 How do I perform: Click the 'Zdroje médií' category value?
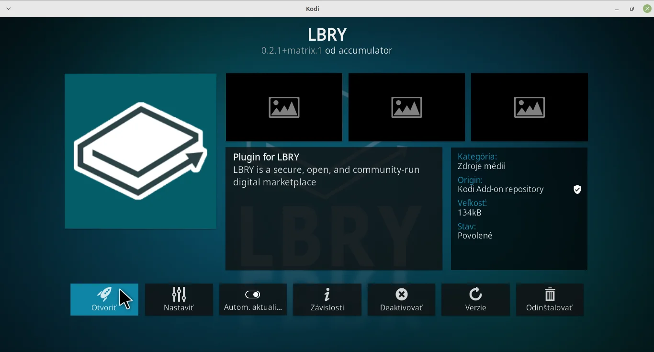pyautogui.click(x=482, y=167)
